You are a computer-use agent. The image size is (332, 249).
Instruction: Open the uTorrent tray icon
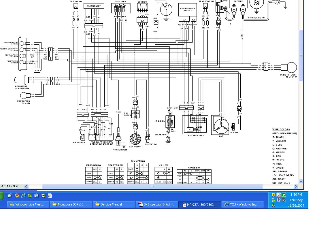coord(284,195)
